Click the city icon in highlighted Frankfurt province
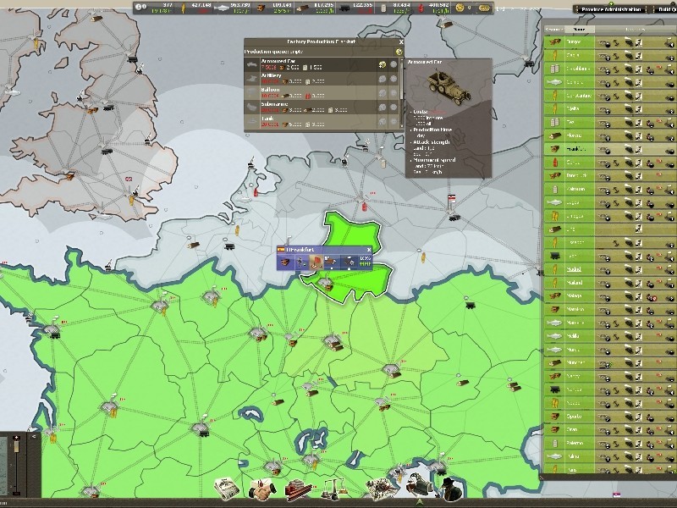This screenshot has height=508, width=677. [325, 284]
